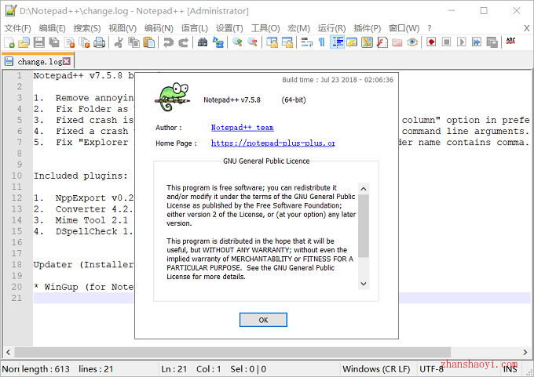Open the Document Map icon
Viewport: 534px width, 377px height.
[x=367, y=42]
